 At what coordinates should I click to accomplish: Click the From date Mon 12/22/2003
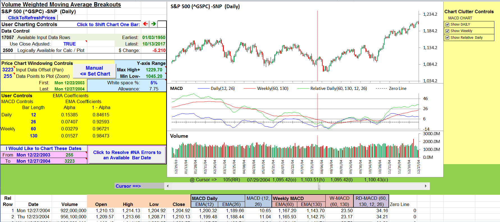pos(33,155)
